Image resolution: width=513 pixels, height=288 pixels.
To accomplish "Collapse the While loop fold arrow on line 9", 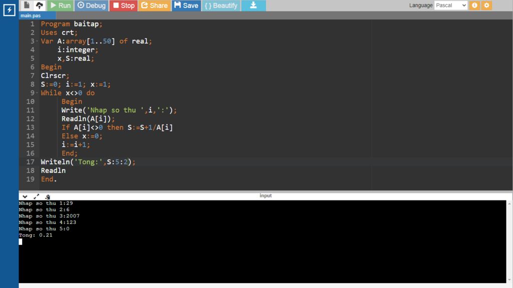I will coord(37,92).
